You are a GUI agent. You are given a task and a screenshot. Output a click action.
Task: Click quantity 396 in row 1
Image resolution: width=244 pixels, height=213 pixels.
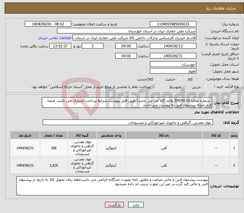tap(54, 148)
